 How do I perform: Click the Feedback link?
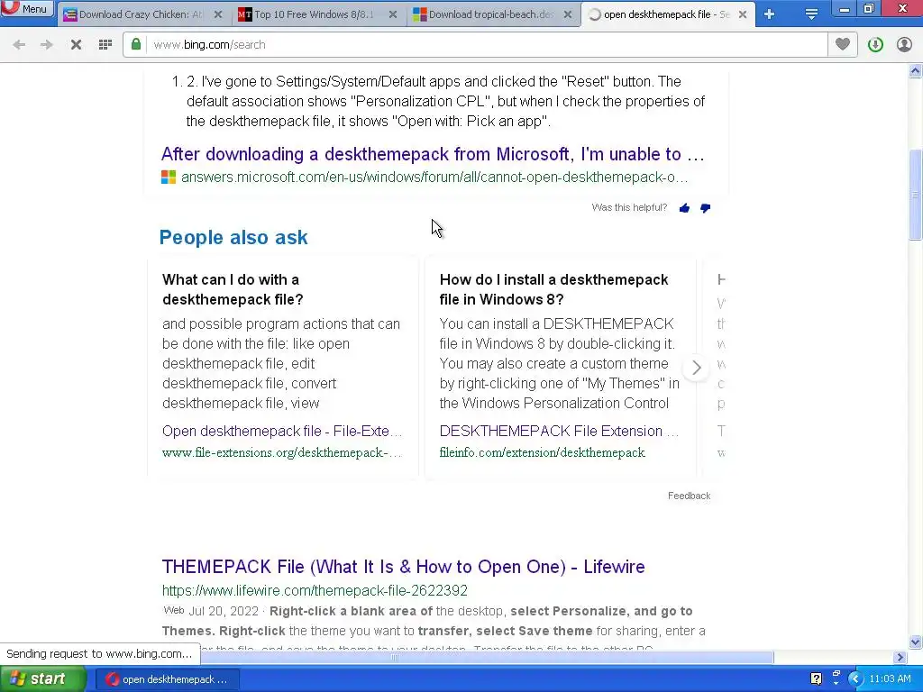(x=689, y=496)
